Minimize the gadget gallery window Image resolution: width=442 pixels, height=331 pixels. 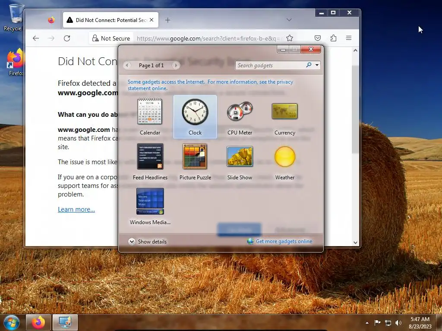point(283,50)
